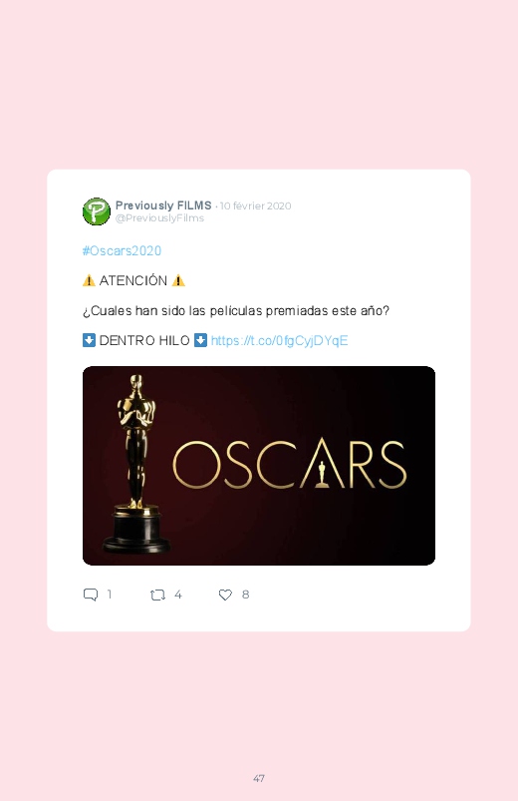Open the #Oscars2020 hashtag
Image resolution: width=518 pixels, height=801 pixels.
pyautogui.click(x=122, y=250)
